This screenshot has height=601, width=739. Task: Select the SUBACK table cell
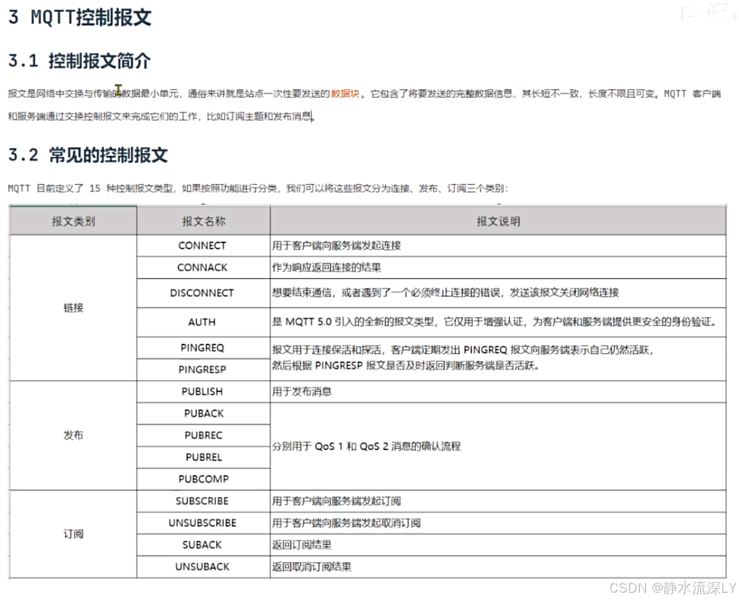click(202, 545)
